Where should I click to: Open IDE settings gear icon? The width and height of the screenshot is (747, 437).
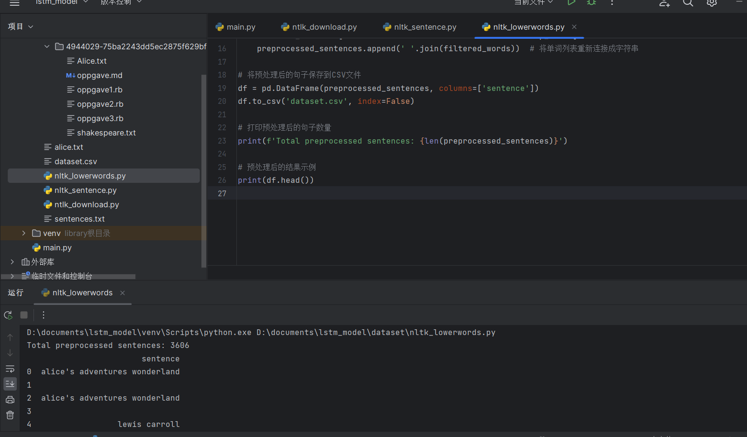click(x=712, y=3)
